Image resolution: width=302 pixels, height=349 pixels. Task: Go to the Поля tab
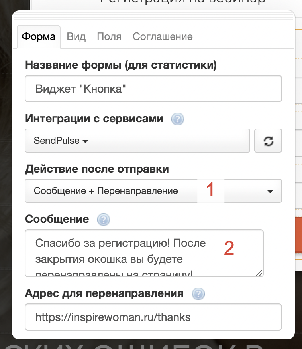109,37
